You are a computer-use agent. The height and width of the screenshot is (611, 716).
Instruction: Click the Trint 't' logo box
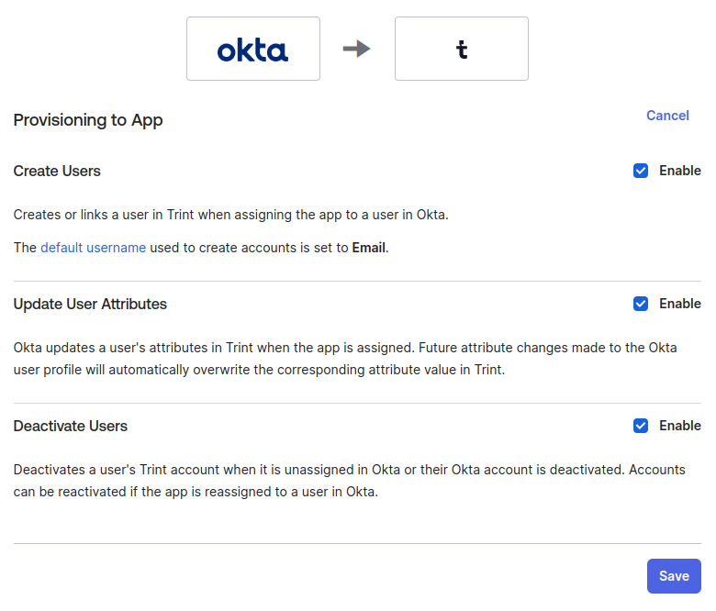click(461, 49)
